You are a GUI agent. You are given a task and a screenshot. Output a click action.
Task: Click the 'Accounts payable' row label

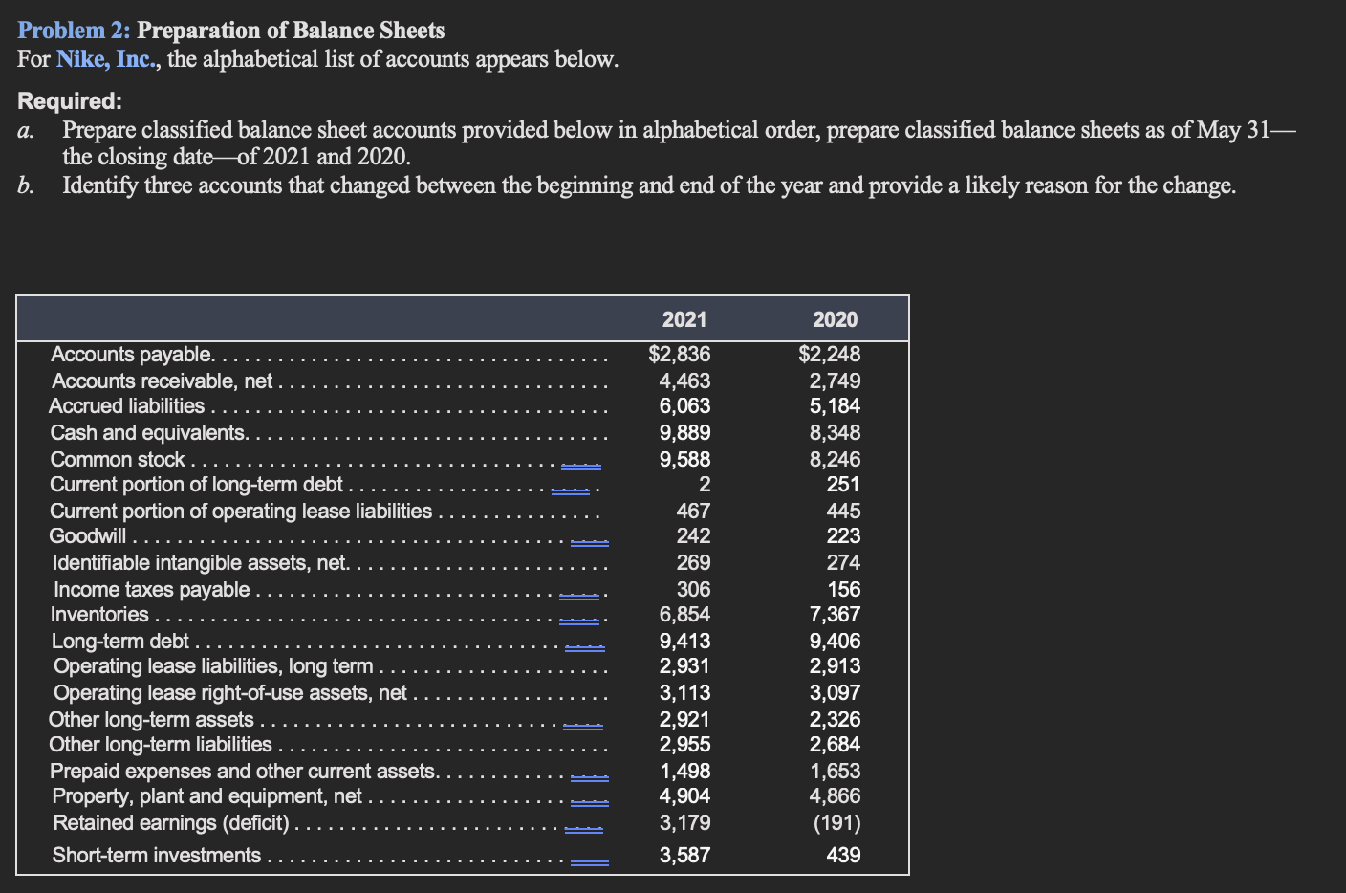(133, 355)
